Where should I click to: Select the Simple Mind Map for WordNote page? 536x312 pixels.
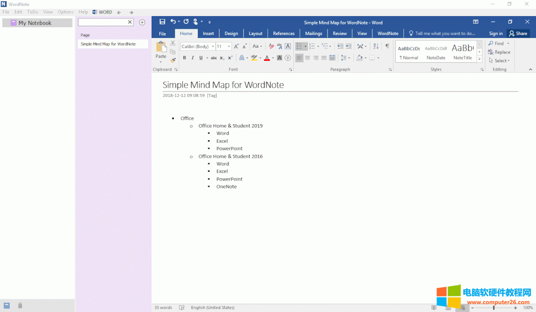(x=108, y=44)
